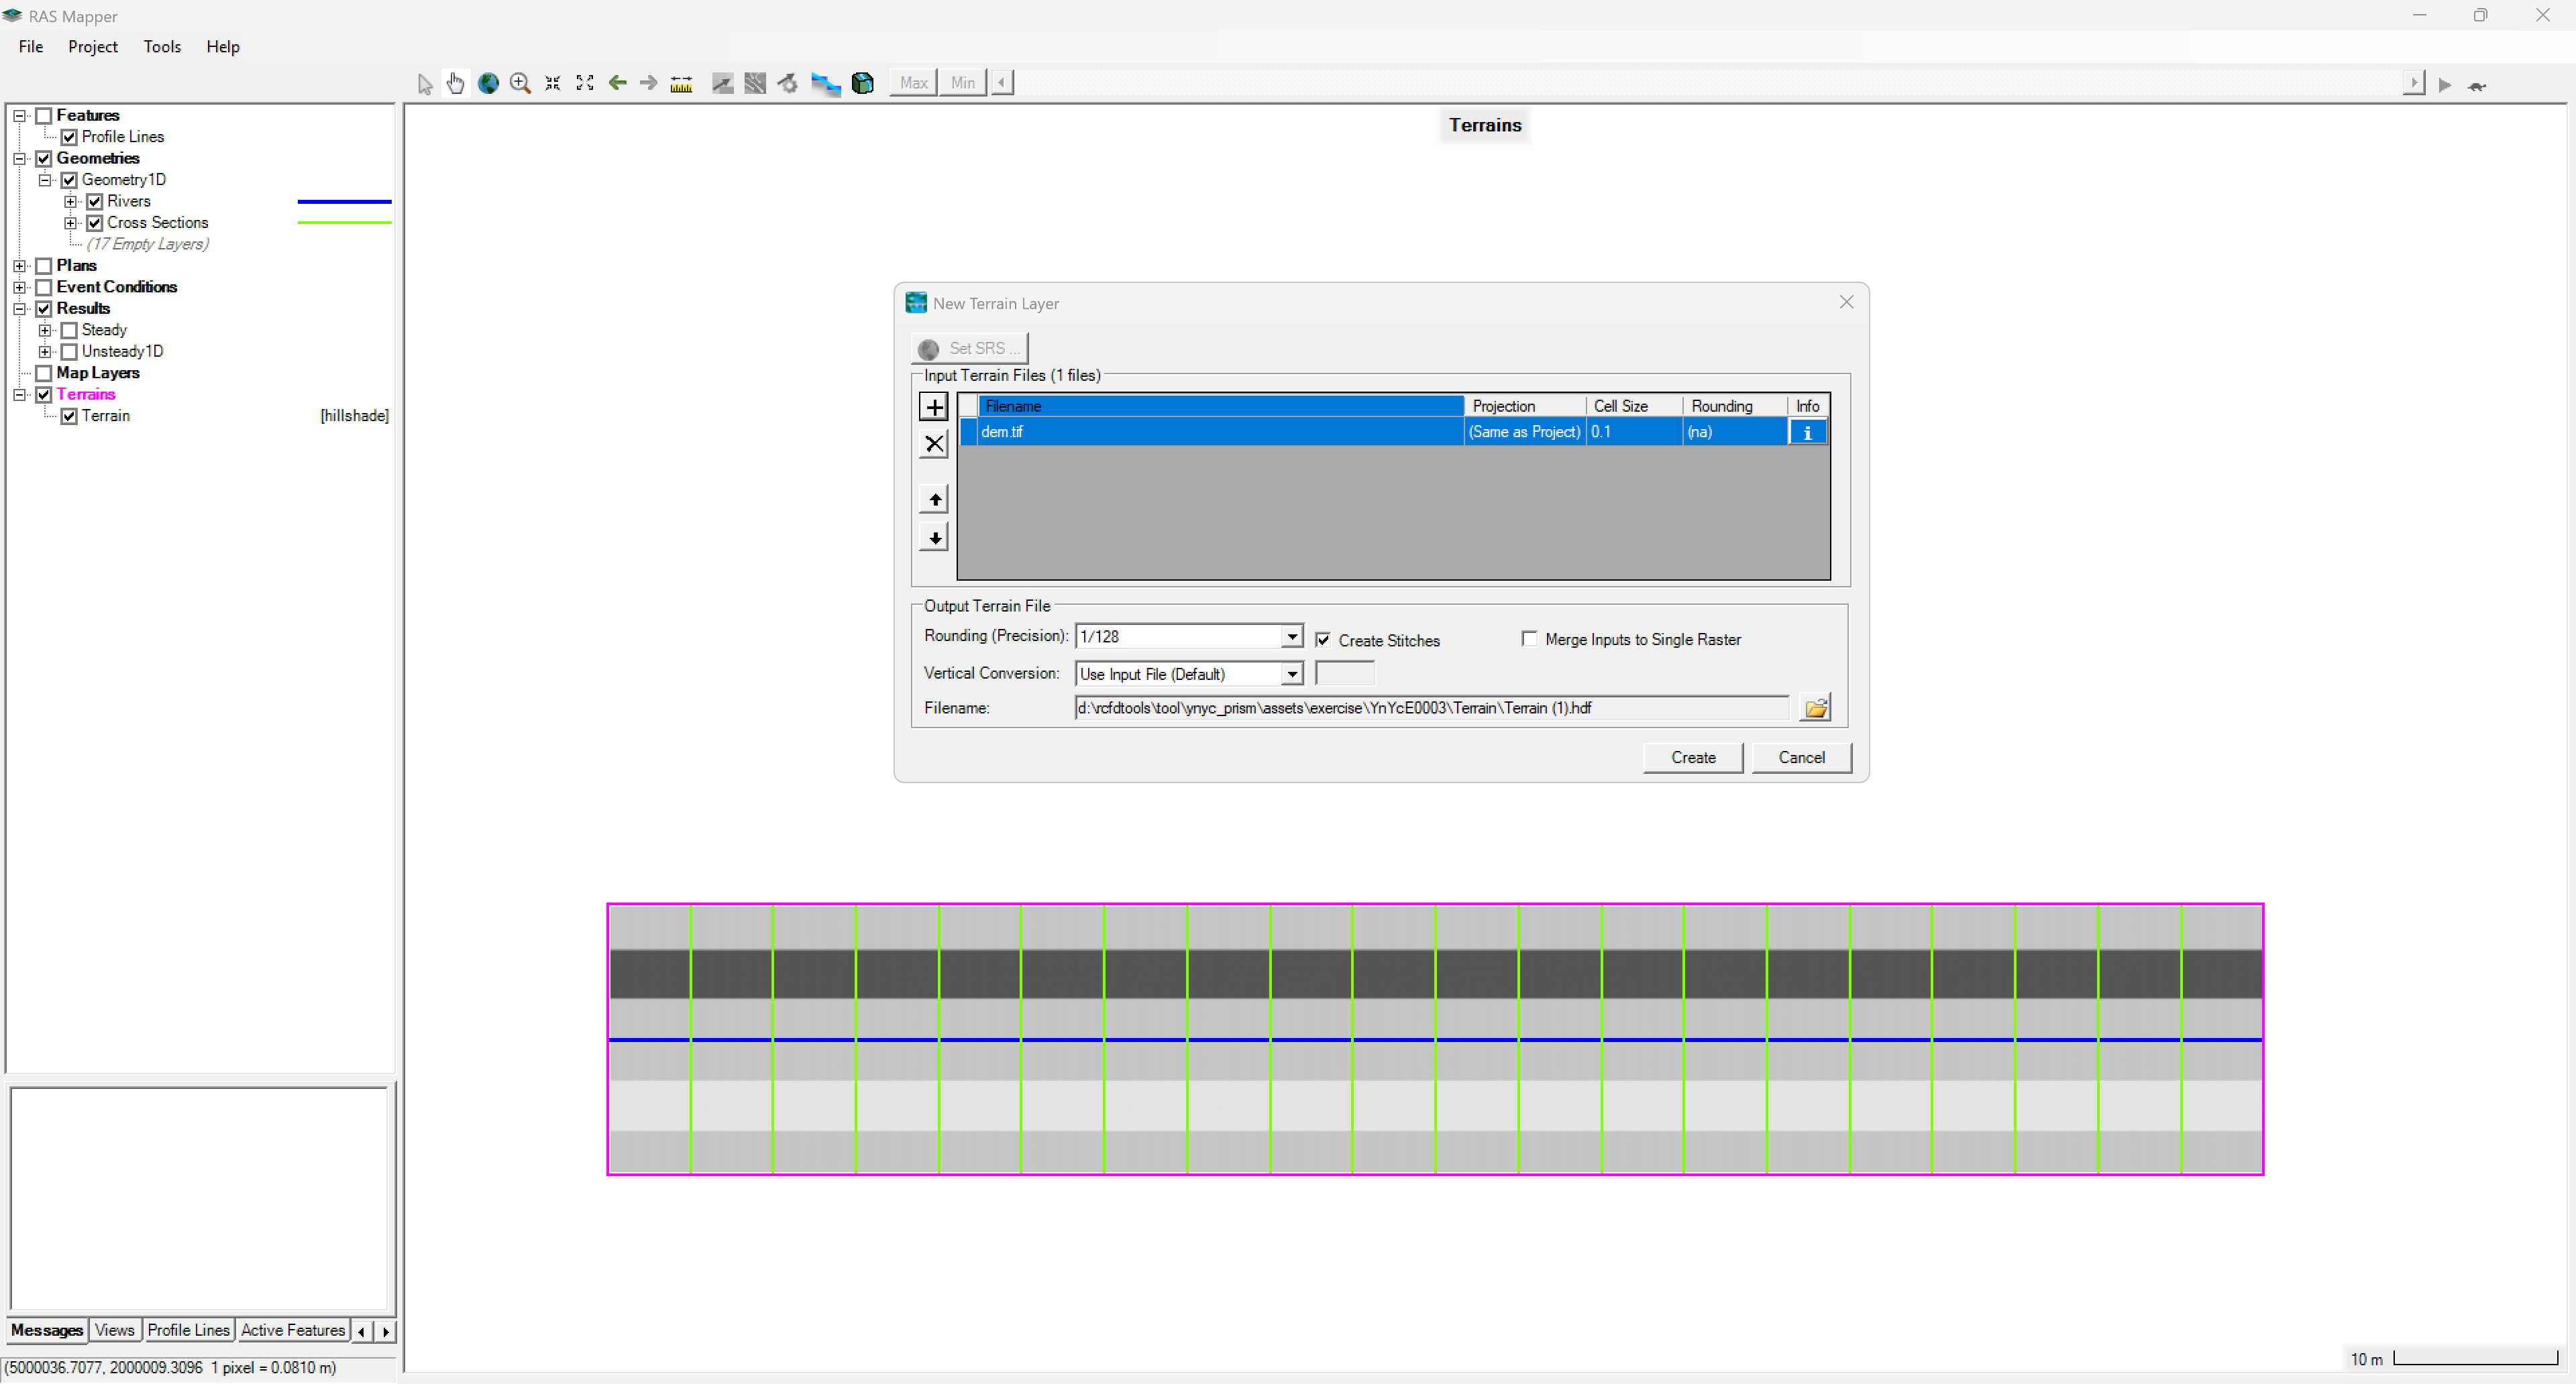This screenshot has width=2576, height=1384.
Task: Click the globe zoom-to-full-extent icon
Action: click(488, 84)
